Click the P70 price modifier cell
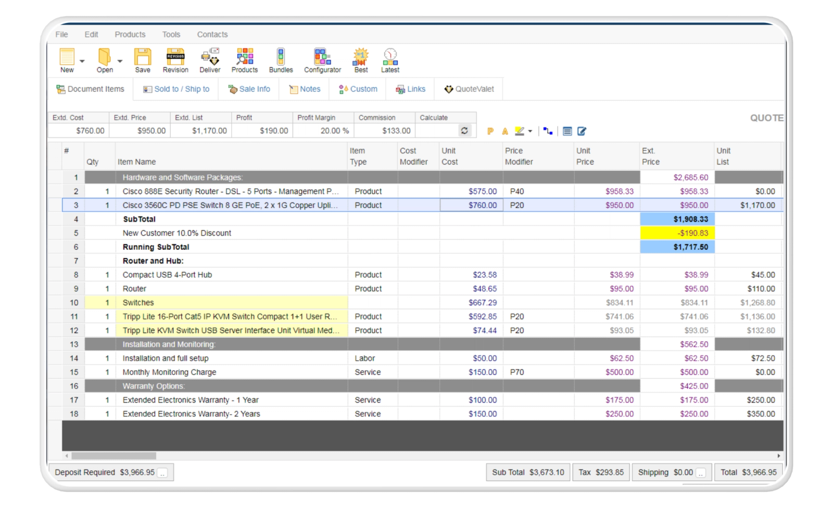The width and height of the screenshot is (833, 508). [x=538, y=372]
